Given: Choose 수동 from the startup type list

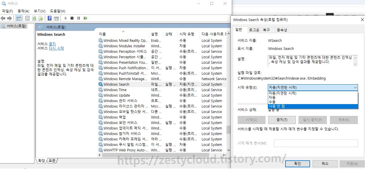Looking at the screenshot, I should [x=313, y=102].
